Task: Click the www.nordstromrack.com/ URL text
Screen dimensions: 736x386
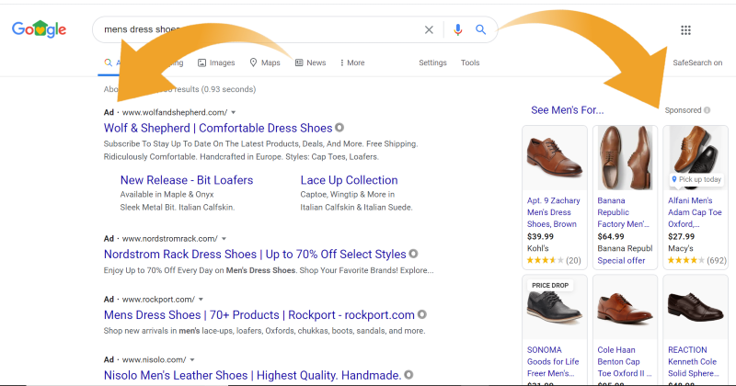Action: coord(170,239)
